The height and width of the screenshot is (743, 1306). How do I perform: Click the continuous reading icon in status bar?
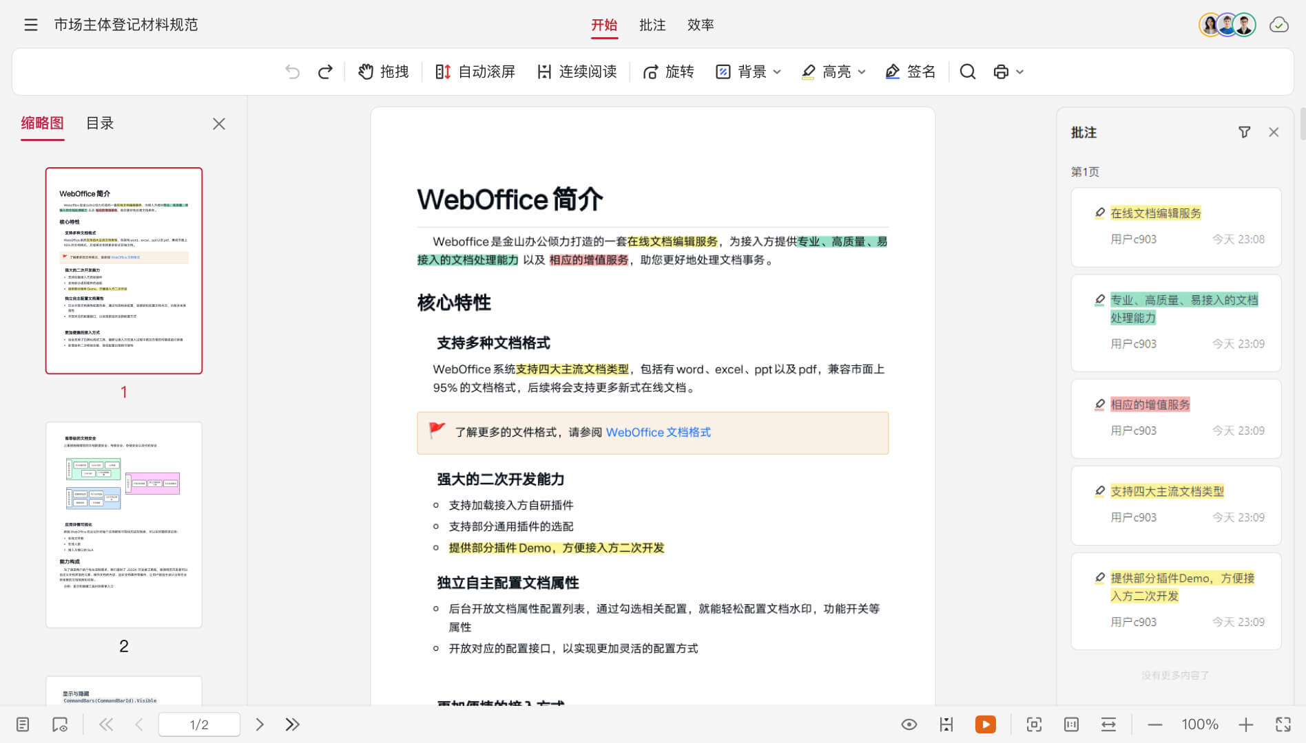click(946, 724)
